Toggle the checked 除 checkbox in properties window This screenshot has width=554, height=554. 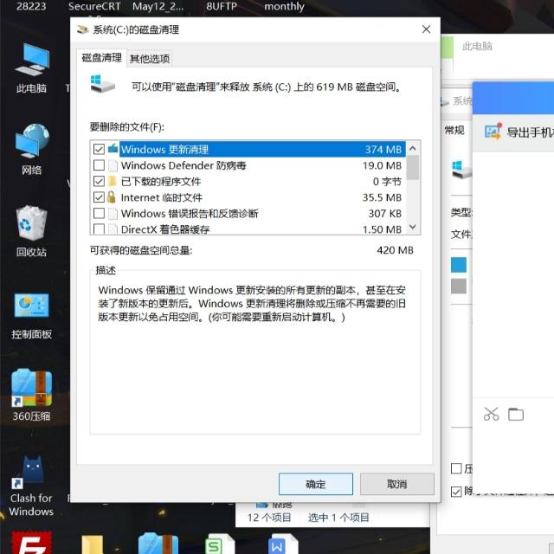456,492
